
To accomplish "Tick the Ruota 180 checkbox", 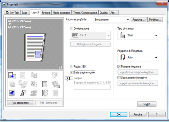I will click(71, 66).
